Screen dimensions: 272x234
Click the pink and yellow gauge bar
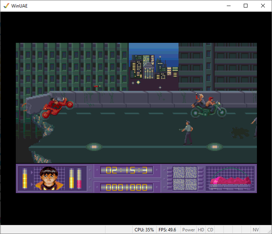[79, 178]
